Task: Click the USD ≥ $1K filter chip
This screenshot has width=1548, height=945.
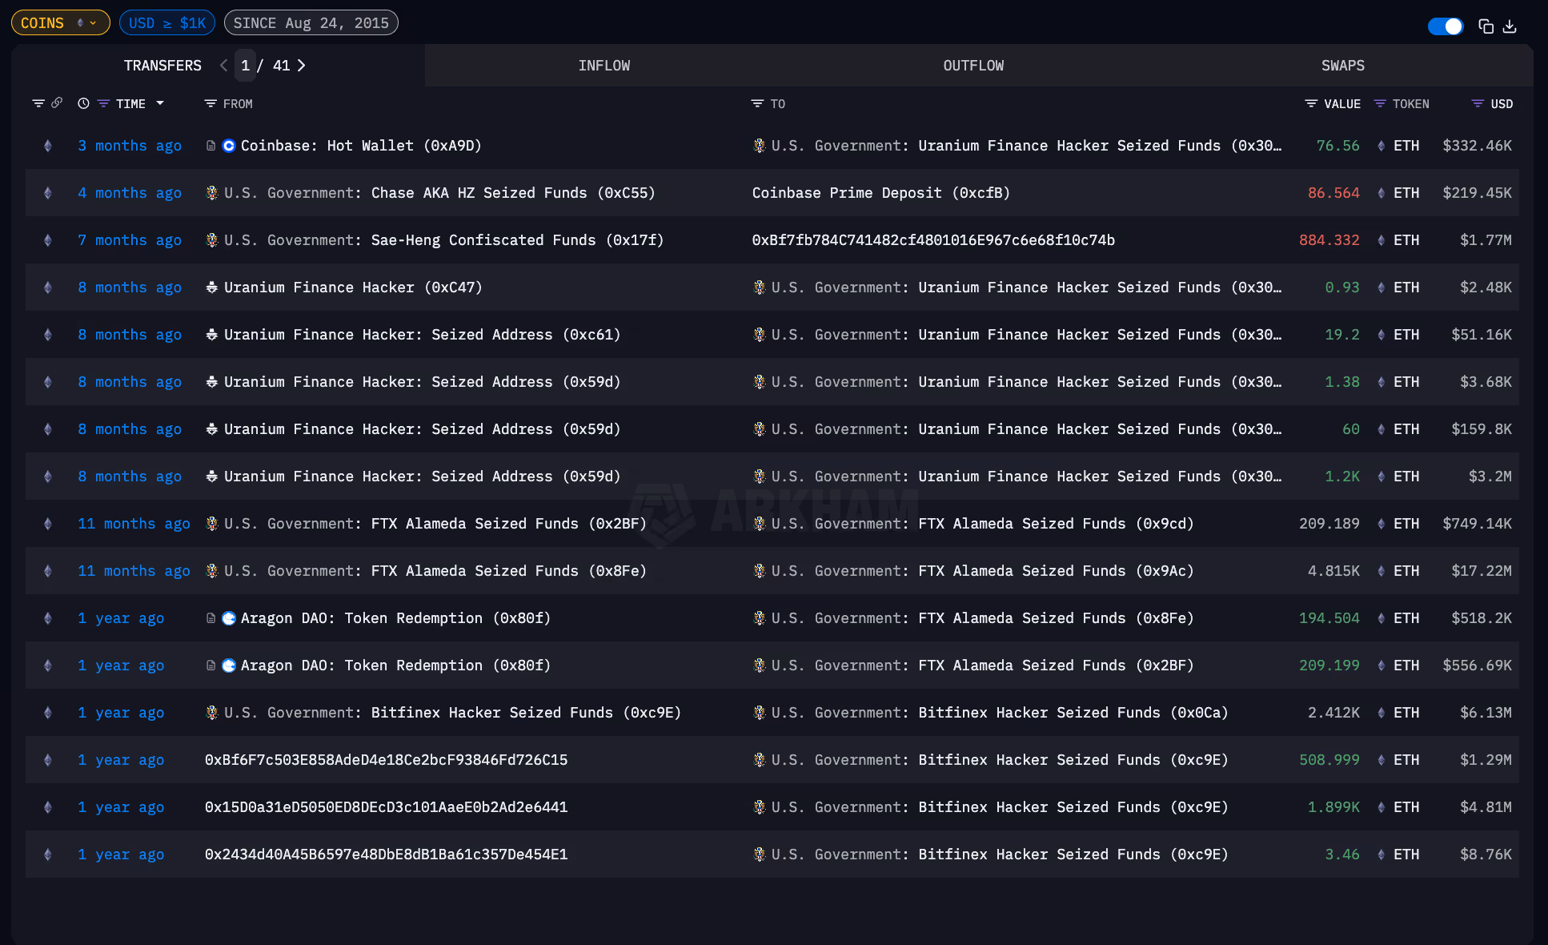Action: coord(166,22)
